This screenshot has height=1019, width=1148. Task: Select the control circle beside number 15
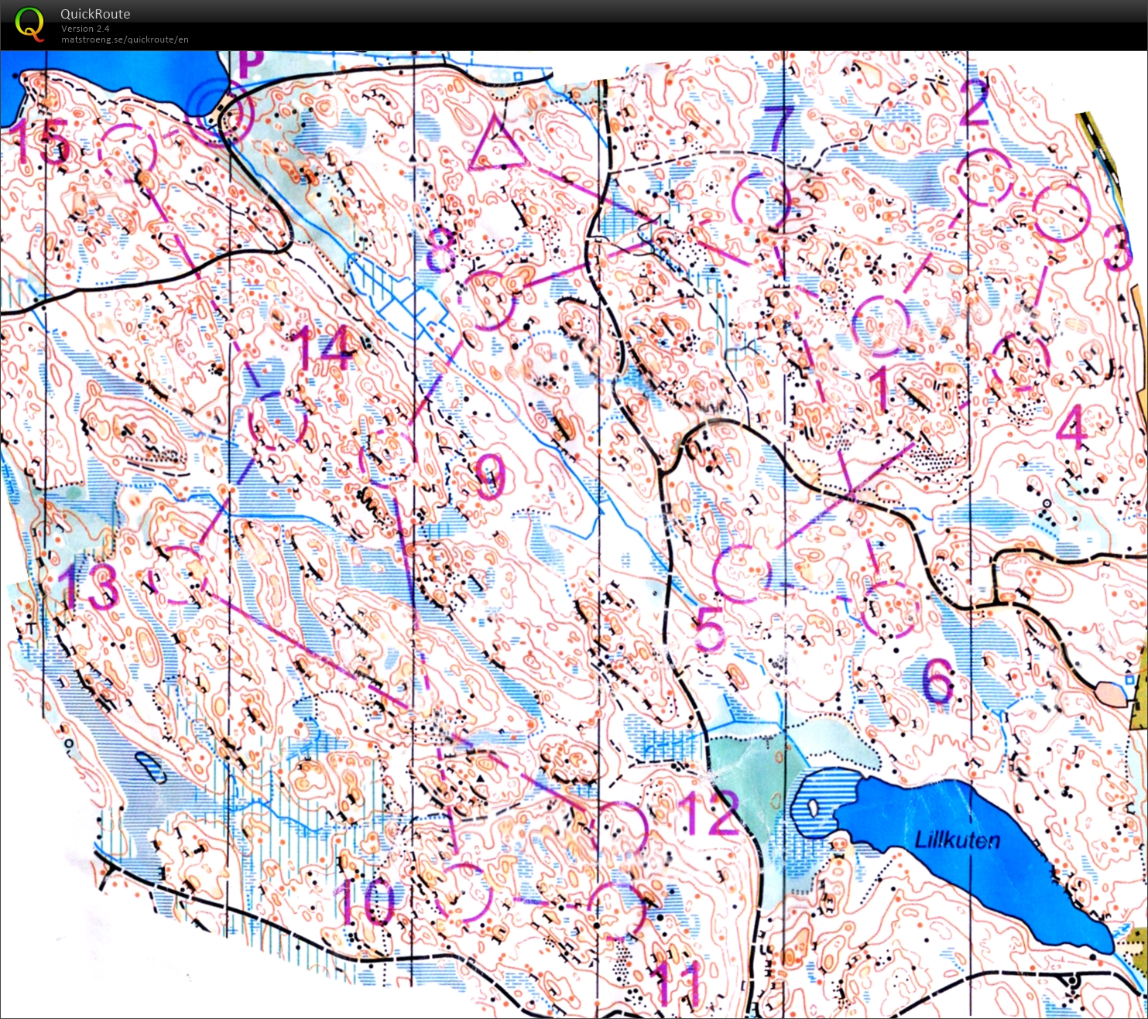click(128, 153)
